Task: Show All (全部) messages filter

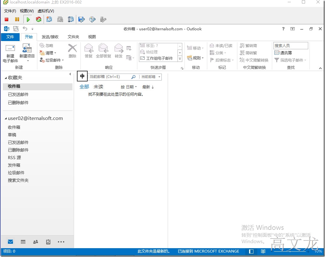Action: click(84, 87)
